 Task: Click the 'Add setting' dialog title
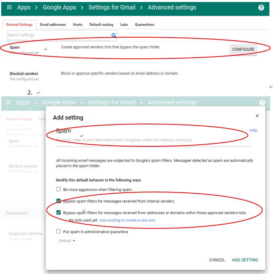pyautogui.click(x=68, y=118)
